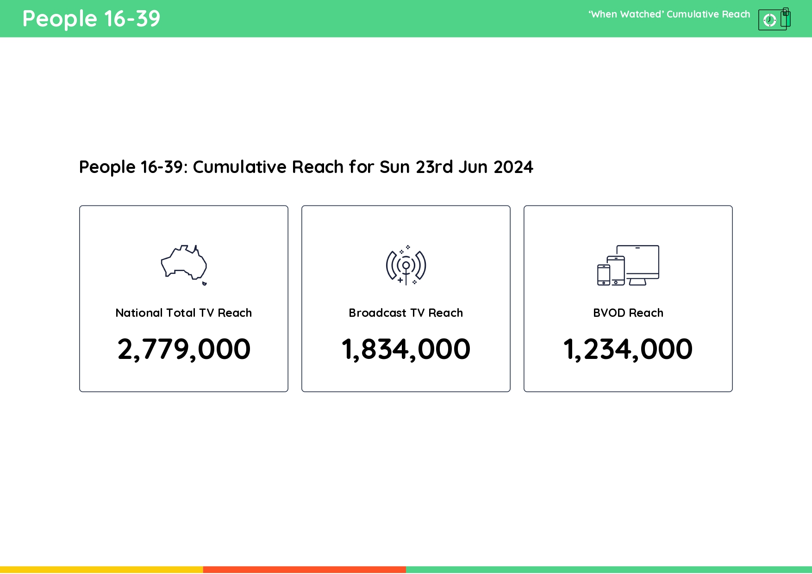Click the 2,779,000 reach figure
The image size is (812, 574).
[183, 349]
